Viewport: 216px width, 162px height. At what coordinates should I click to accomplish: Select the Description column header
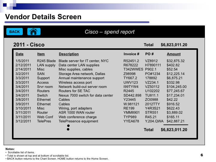point(69,54)
